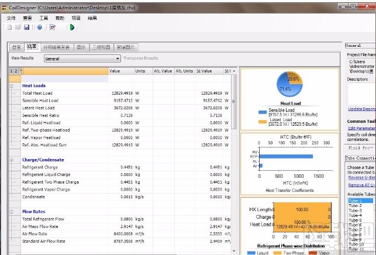376x255 pixels.
Task: Click the Save floppy disk icon
Action: (x=27, y=27)
